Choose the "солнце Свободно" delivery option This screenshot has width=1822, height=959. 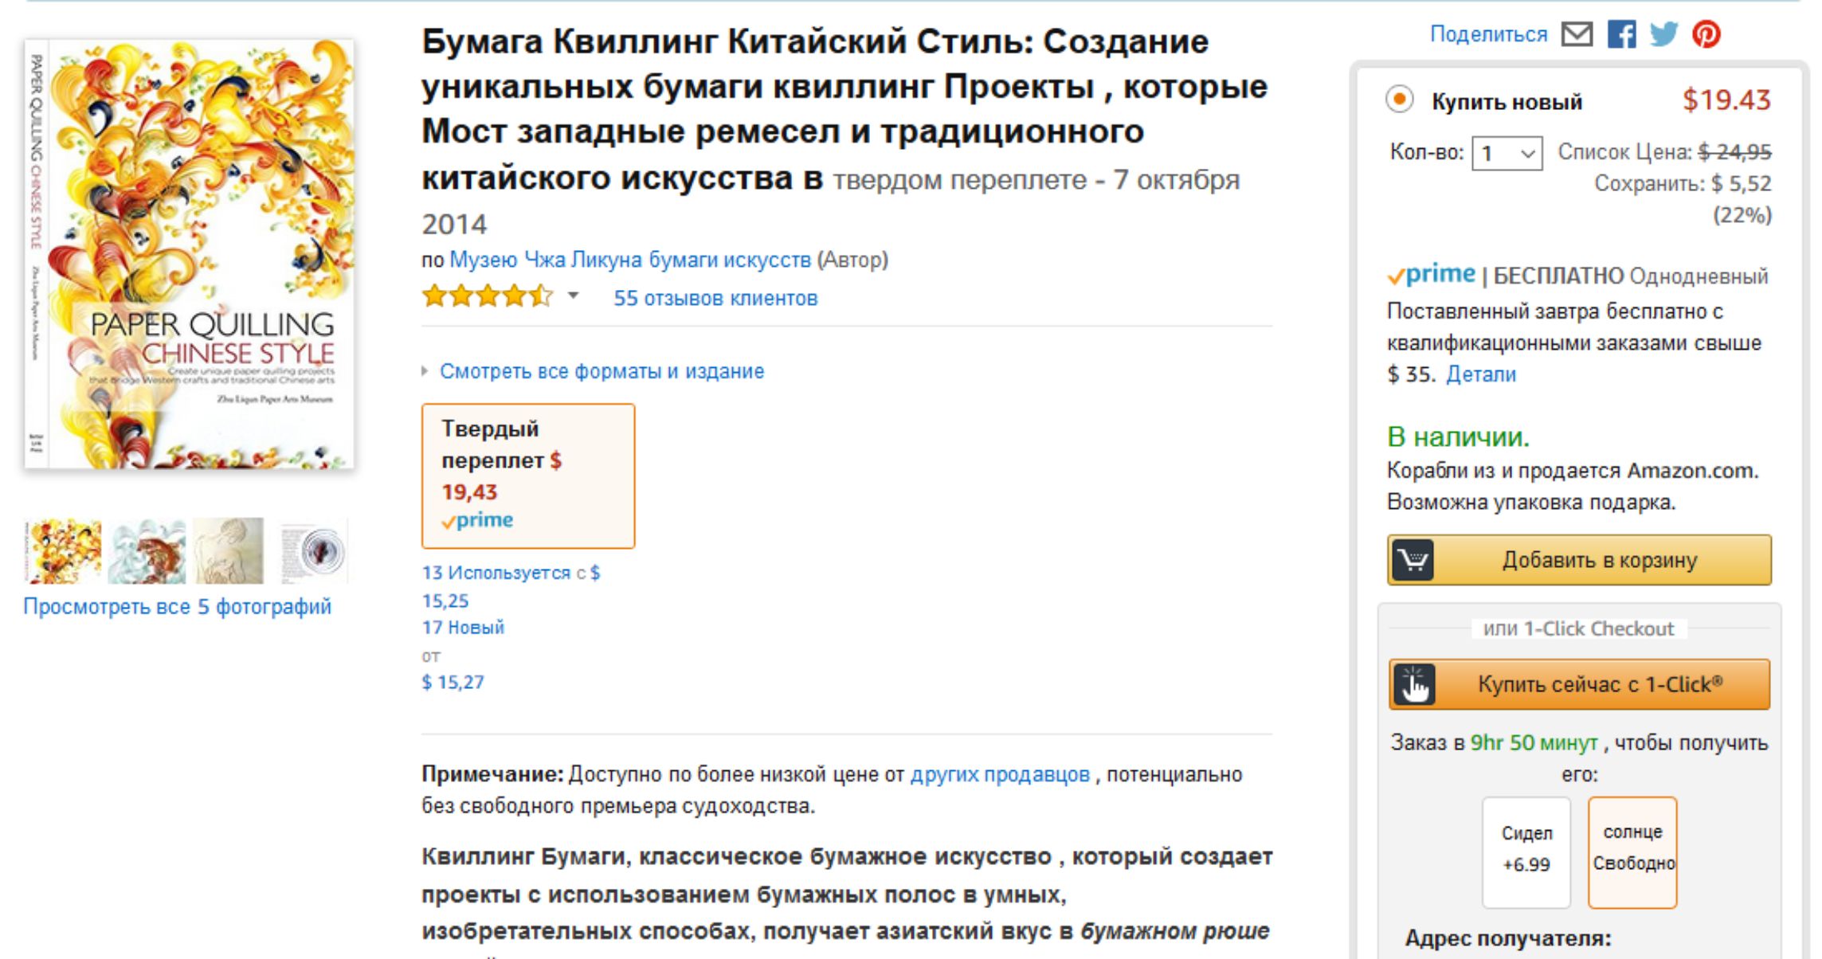pos(1632,851)
